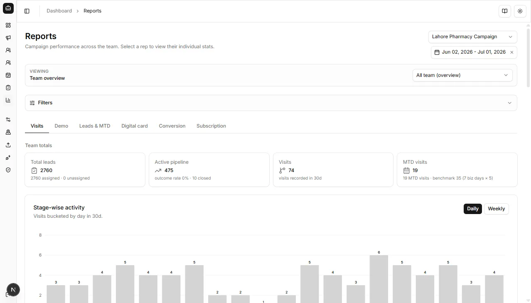Switch to the Visits tab

[37, 126]
